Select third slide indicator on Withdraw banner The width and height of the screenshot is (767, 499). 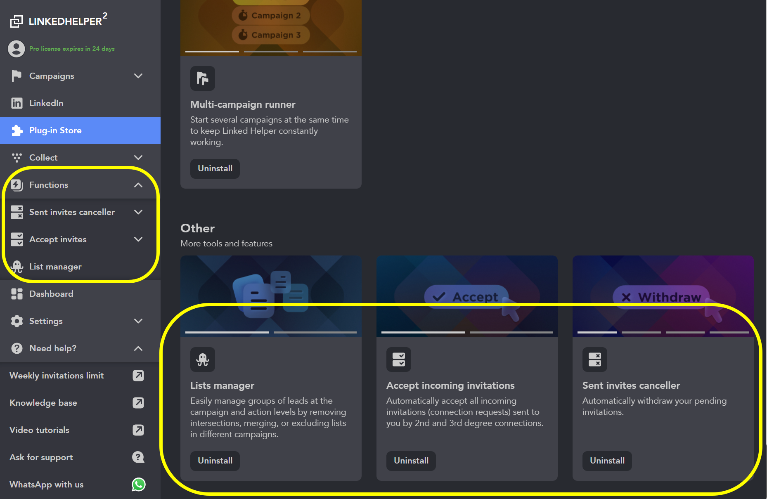coord(685,332)
